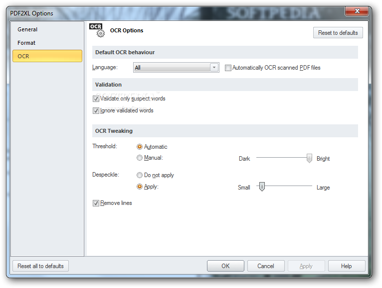Select the OCR sidebar item
The width and height of the screenshot is (382, 288).
pos(47,56)
